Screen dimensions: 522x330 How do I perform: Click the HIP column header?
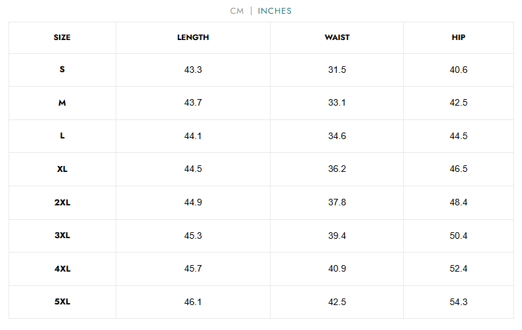[x=458, y=37]
